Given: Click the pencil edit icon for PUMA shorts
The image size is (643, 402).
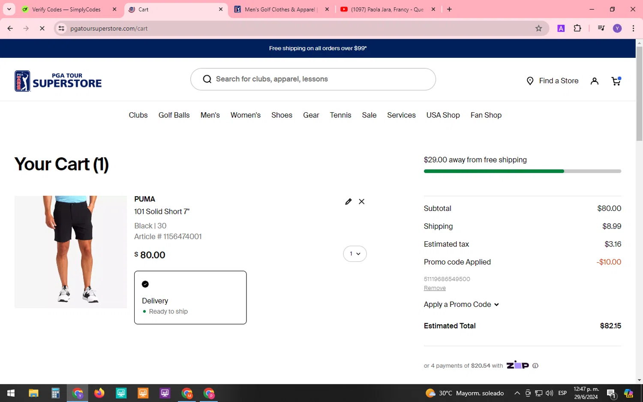Looking at the screenshot, I should 348,201.
